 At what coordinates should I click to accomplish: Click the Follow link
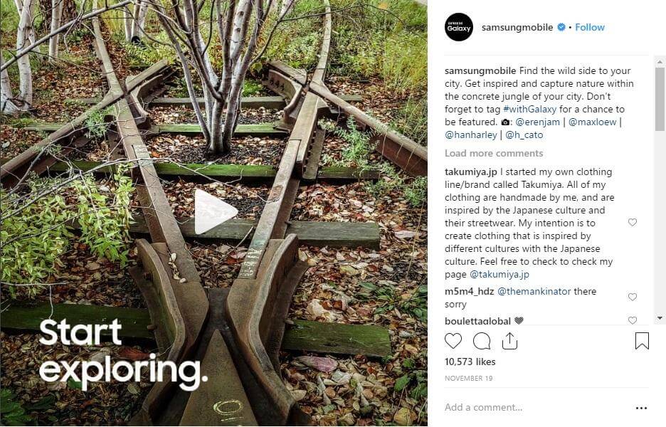[590, 28]
